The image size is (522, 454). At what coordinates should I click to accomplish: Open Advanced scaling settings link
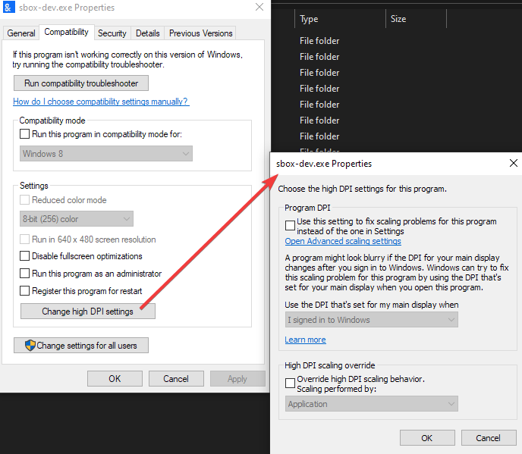[x=343, y=241]
